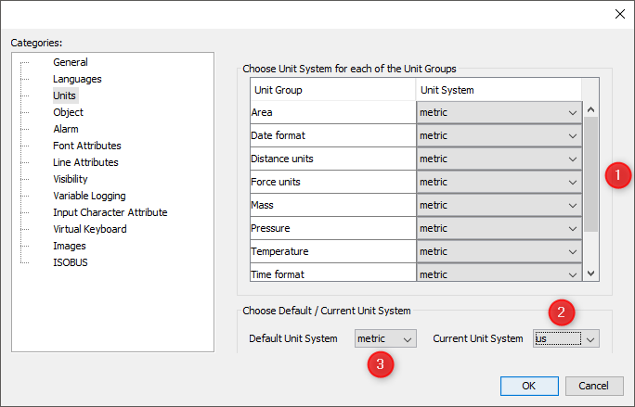The height and width of the screenshot is (407, 635).
Task: Click the unit table's scroll down arrow
Action: (591, 273)
